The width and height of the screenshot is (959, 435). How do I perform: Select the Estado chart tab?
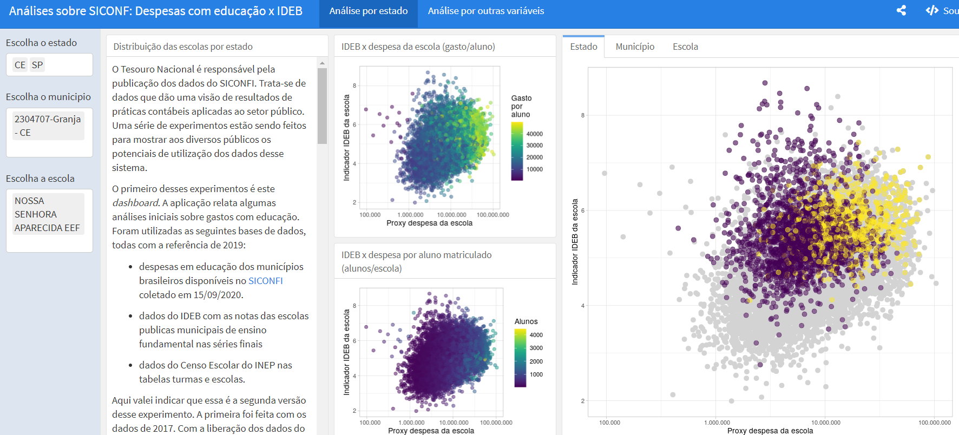pos(583,47)
